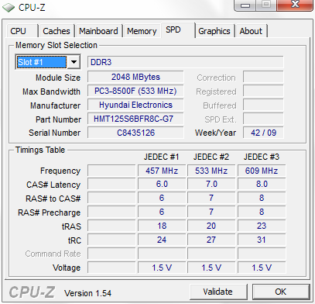315x304 pixels.
Task: Click the tRAS value 18
Action: click(162, 226)
